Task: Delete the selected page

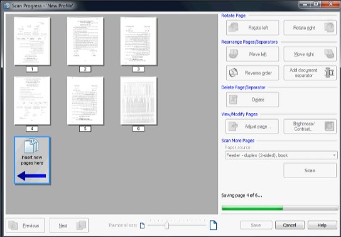Action: 252,100
